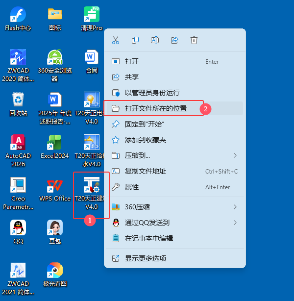Choose 添加到收藏夹 menu entry
The width and height of the screenshot is (294, 301).
point(175,140)
